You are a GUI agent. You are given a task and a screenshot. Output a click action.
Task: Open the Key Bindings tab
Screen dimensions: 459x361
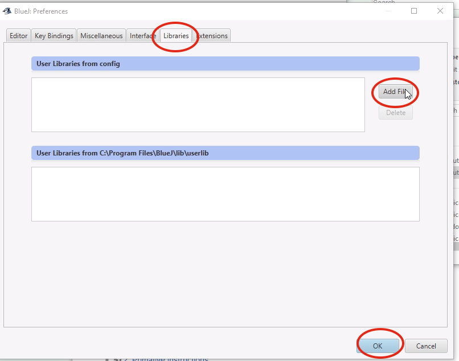(54, 36)
